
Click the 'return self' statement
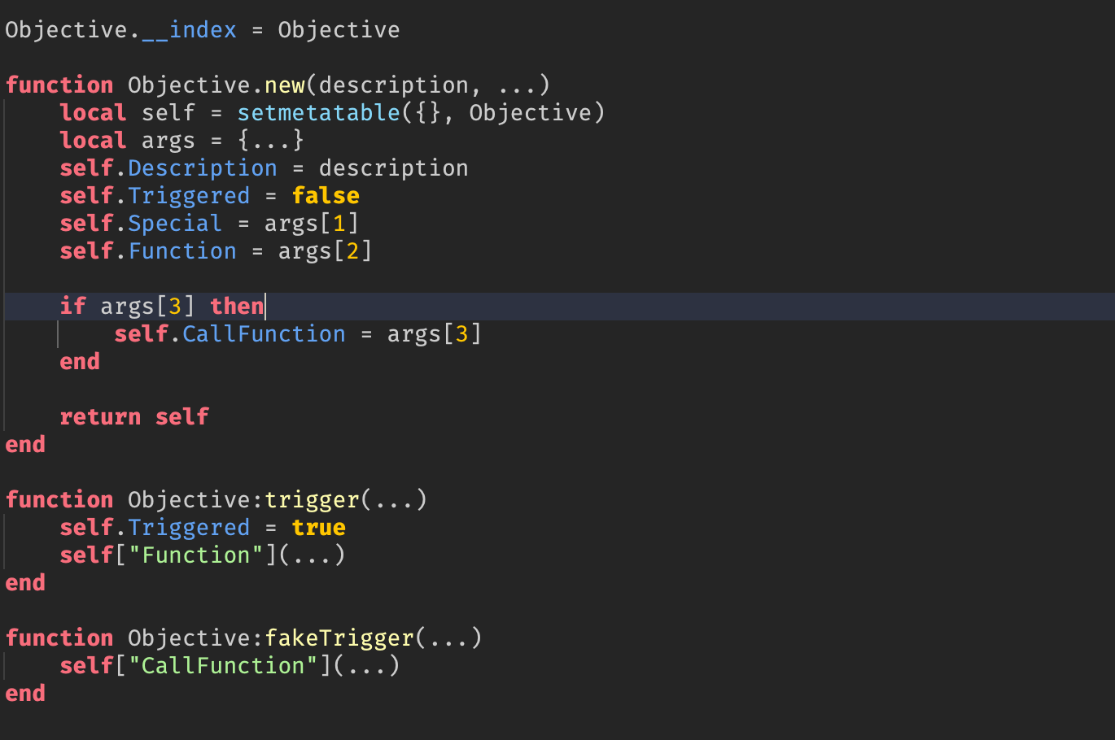134,417
